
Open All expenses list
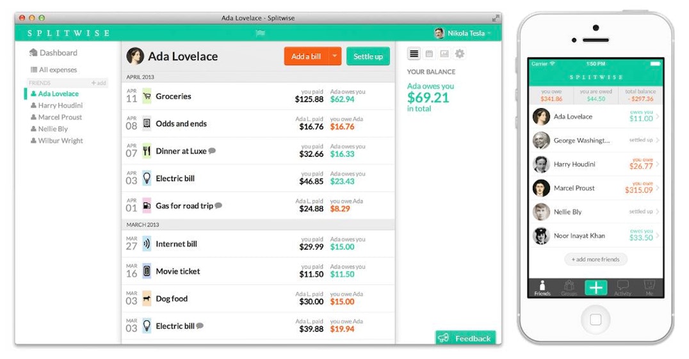coord(54,70)
